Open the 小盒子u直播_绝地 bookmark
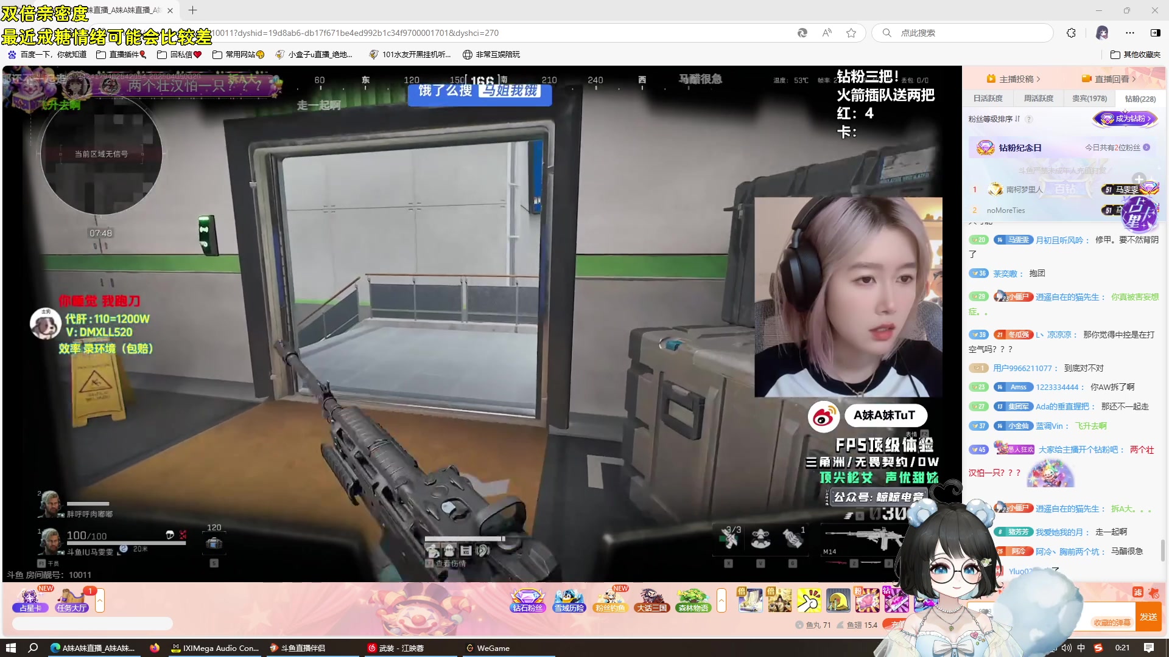Viewport: 1169px width, 657px height. [314, 55]
